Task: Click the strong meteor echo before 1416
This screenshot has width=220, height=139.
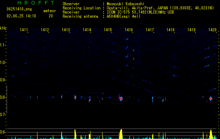Action: point(121,99)
